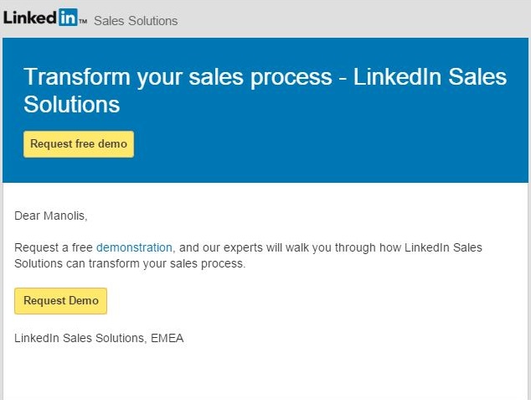This screenshot has width=531, height=400.
Task: Click the word 'EMEA' in signature
Action: pyautogui.click(x=167, y=338)
